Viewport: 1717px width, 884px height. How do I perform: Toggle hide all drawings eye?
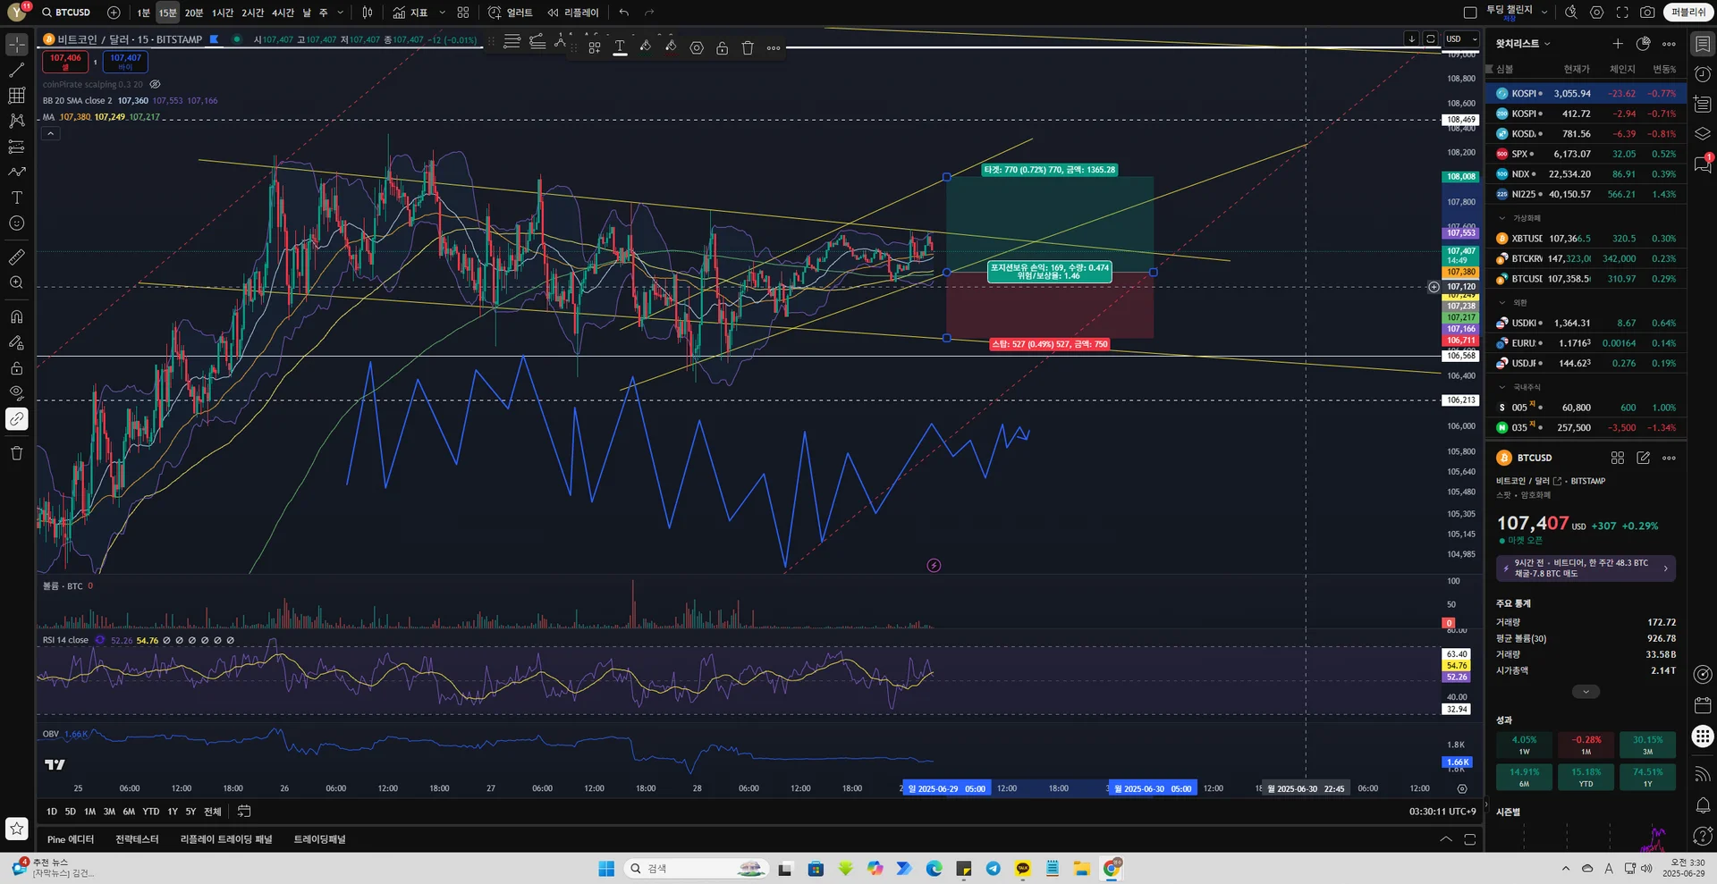17,393
